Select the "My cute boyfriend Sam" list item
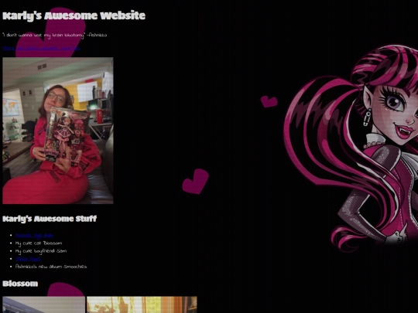The image size is (418, 313). point(41,251)
